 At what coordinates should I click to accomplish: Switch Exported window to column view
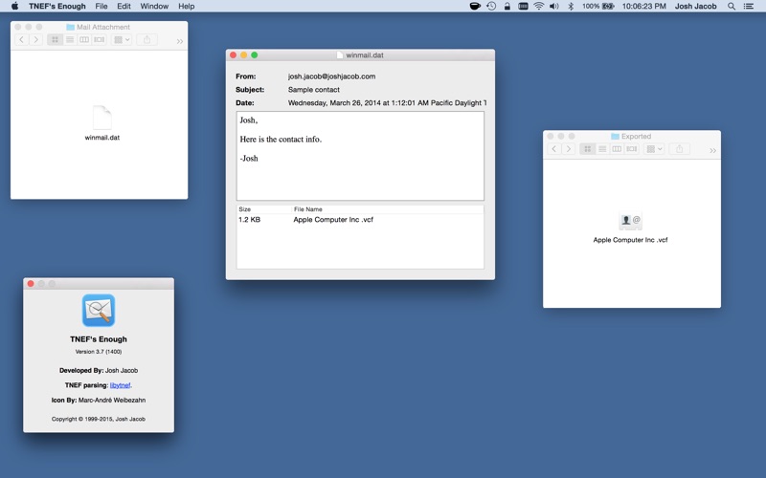(617, 149)
